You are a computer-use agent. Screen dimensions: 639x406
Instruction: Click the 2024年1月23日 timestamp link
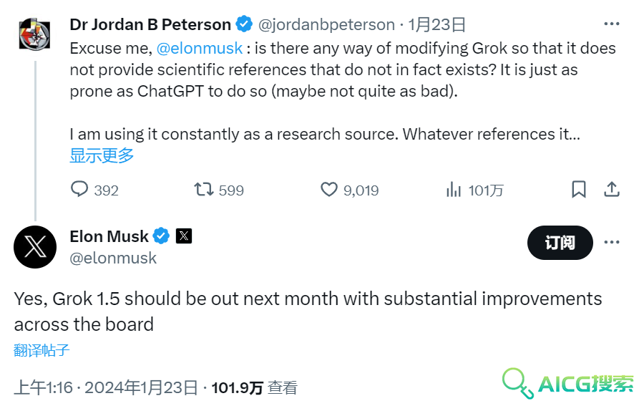click(x=141, y=387)
